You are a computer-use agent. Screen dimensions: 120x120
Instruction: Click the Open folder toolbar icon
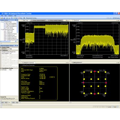click(2, 18)
